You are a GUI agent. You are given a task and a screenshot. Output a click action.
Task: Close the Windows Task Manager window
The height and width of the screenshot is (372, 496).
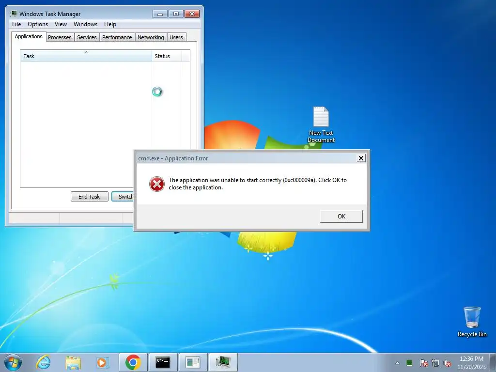[x=192, y=14]
